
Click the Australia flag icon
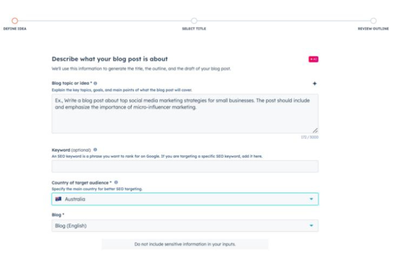point(58,199)
